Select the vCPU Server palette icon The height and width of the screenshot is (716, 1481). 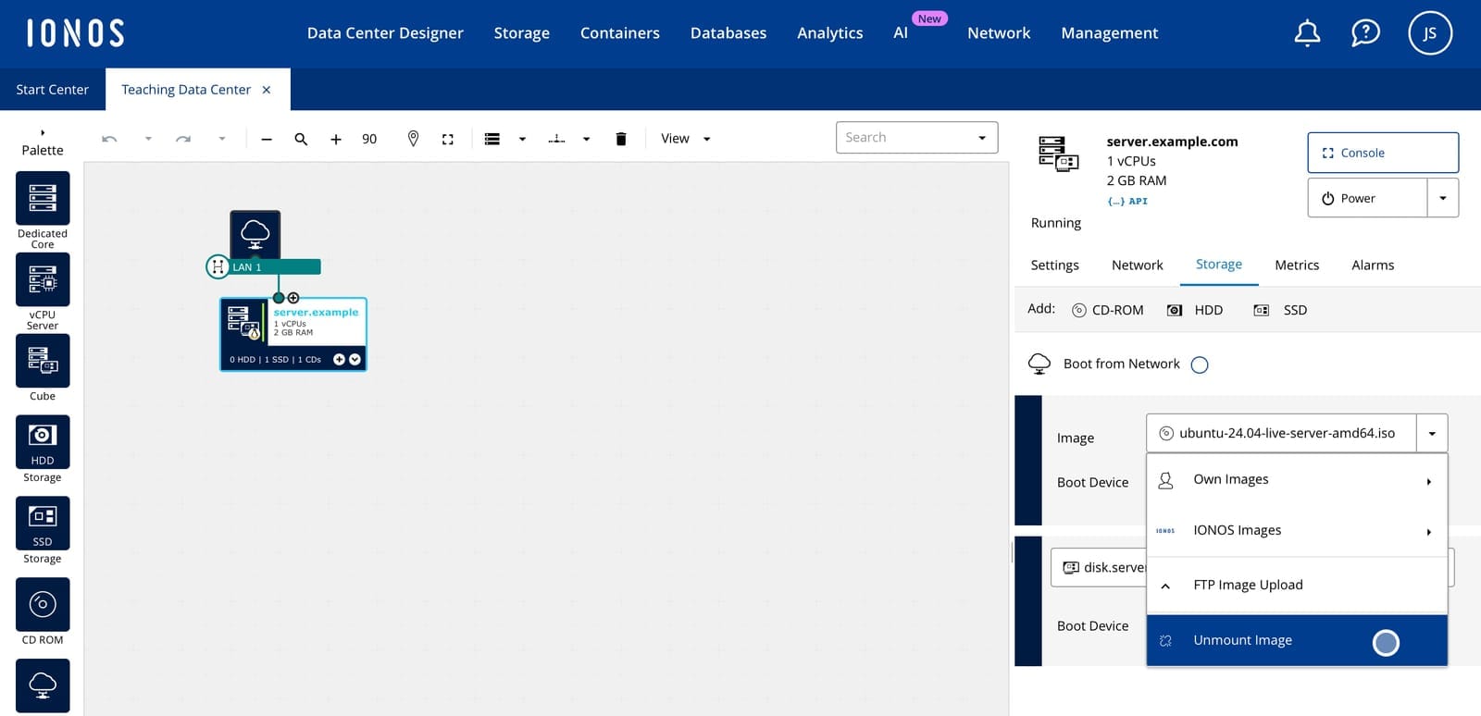coord(43,279)
